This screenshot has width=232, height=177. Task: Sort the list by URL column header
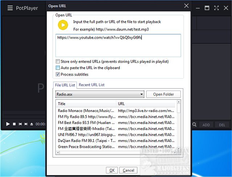coord(146,104)
